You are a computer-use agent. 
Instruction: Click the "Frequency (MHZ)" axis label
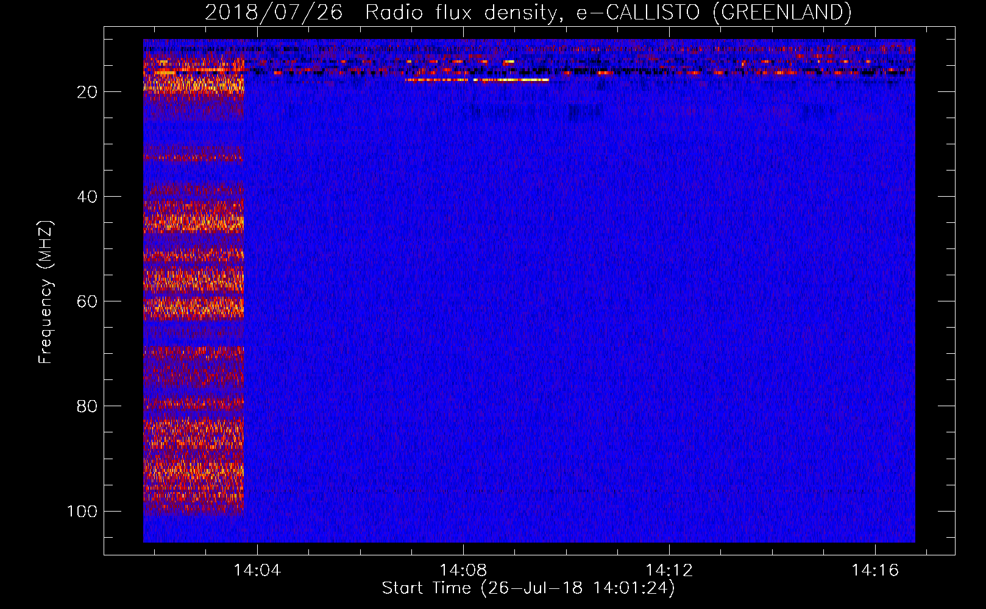click(46, 292)
